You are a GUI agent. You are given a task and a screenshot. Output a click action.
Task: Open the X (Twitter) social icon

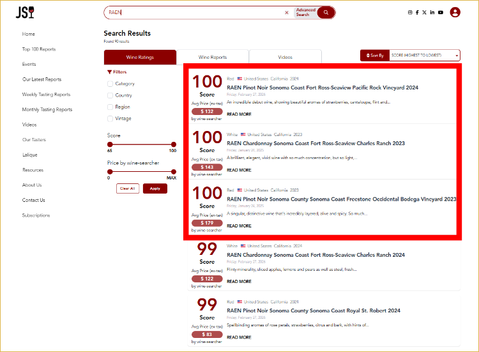(x=424, y=13)
